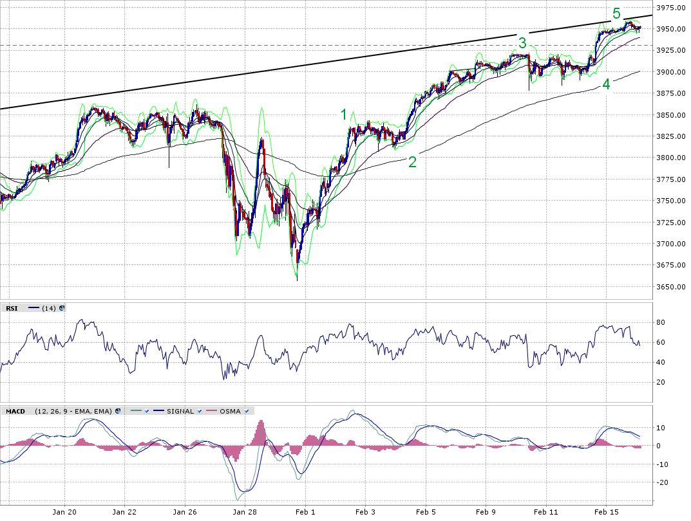
Task: Click the MACD axis value 10
Action: [x=661, y=428]
